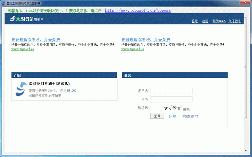Open the http://www.toposoft.cn/topoas link
Viewport: 252px width, 157px height.
pyautogui.click(x=138, y=10)
